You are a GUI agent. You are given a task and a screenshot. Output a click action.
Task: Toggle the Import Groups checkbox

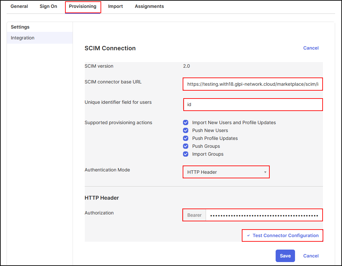(186, 154)
